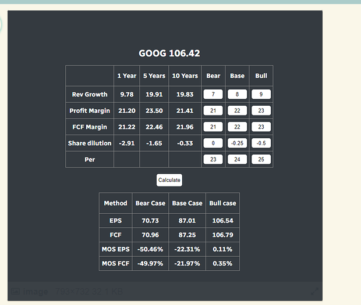Screen dimensions: 361x305
Task: Edit the Base Per field showing 24
Action: point(237,159)
